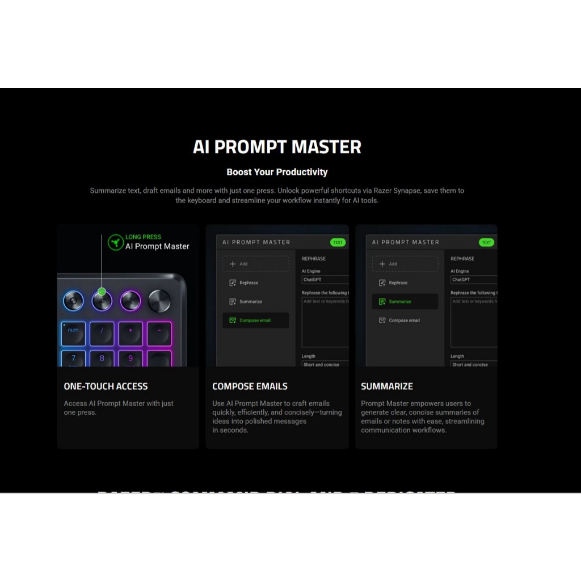The width and height of the screenshot is (581, 581).
Task: Click the plus icon of Add in Compose Emails card
Action: pyautogui.click(x=233, y=264)
